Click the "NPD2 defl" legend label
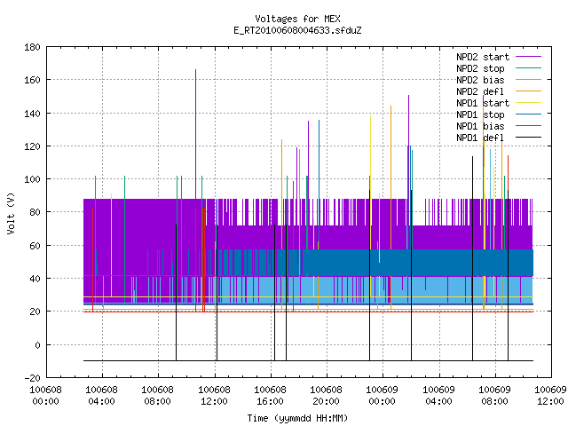This screenshot has height=426, width=568. coord(480,91)
